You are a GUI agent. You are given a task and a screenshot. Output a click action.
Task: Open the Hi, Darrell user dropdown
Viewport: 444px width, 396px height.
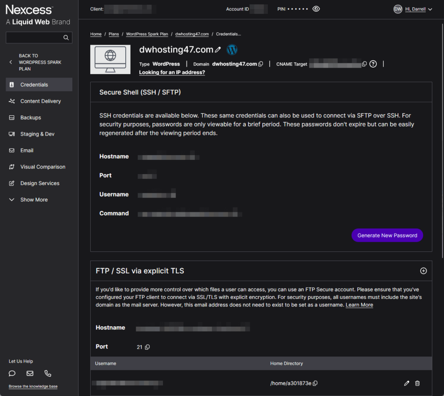click(418, 9)
